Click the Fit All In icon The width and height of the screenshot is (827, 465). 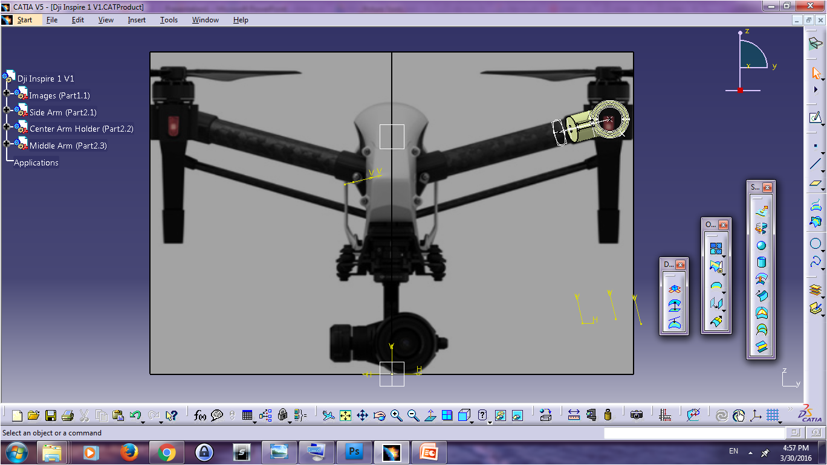click(x=345, y=415)
